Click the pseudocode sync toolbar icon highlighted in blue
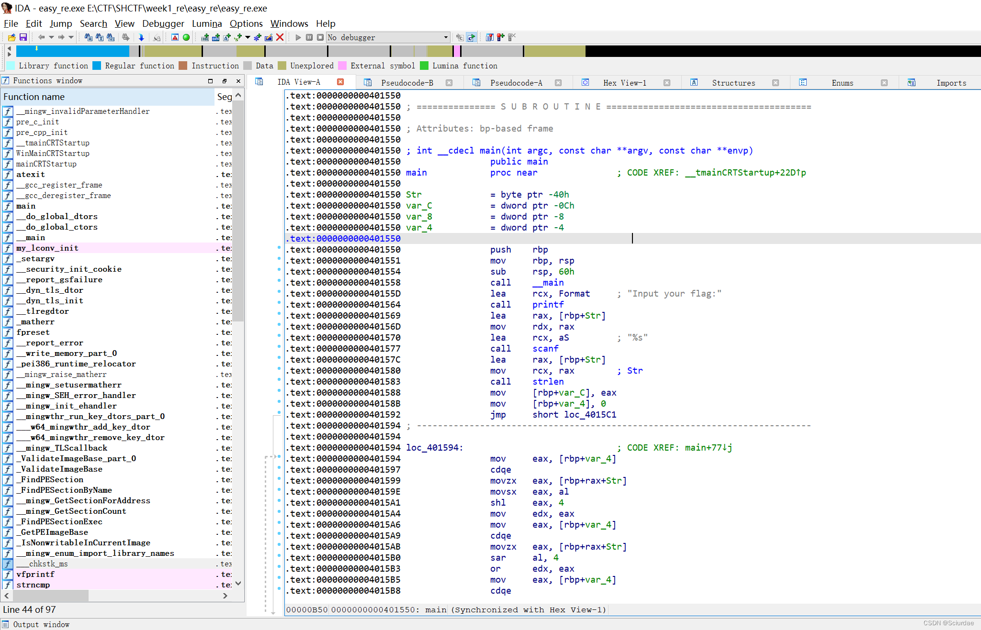Image resolution: width=981 pixels, height=630 pixels. point(472,37)
